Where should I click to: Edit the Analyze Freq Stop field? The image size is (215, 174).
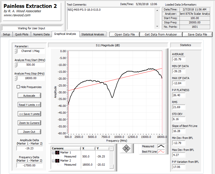(31, 78)
